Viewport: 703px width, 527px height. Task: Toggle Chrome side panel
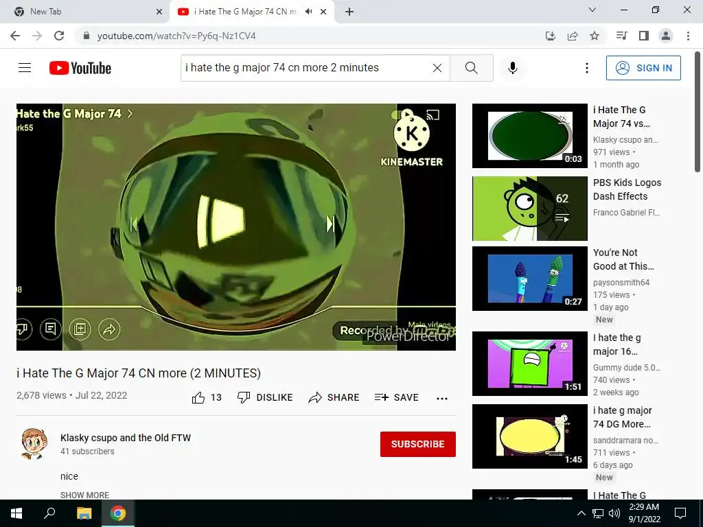644,36
